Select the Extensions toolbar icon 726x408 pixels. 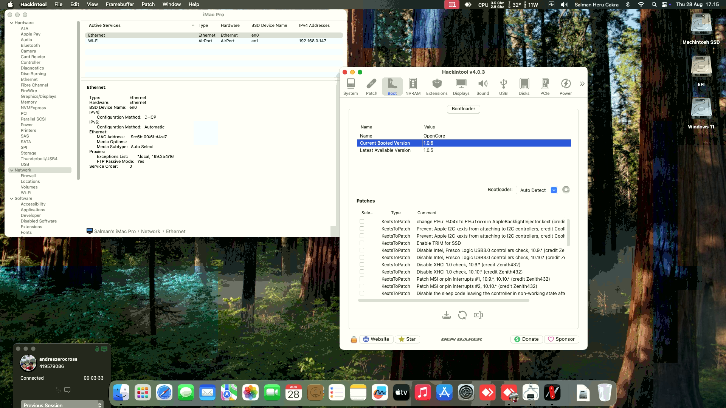(436, 87)
